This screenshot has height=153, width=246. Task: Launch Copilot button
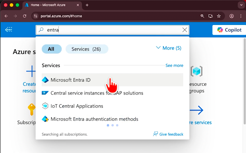coord(228,30)
